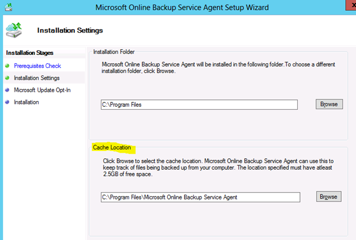Click the 2.5GB free space description text

218,167
